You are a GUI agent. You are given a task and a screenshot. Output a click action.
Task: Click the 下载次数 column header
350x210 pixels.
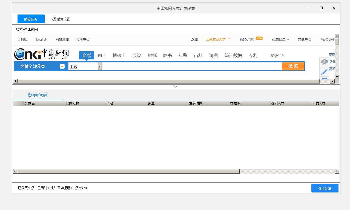pyautogui.click(x=325, y=103)
